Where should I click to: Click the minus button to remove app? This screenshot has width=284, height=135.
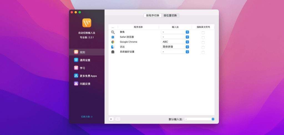pyautogui.click(x=118, y=119)
